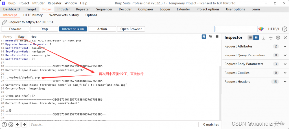This screenshot has height=129, width=289.
Task: Click the HTTP/1 protocol label
Action: 274,29
